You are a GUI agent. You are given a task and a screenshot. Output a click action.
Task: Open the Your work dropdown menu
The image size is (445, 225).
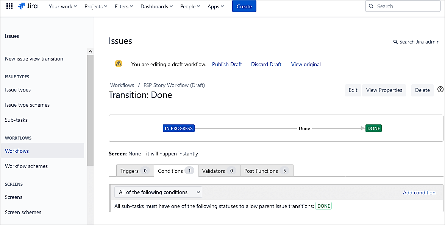click(63, 6)
